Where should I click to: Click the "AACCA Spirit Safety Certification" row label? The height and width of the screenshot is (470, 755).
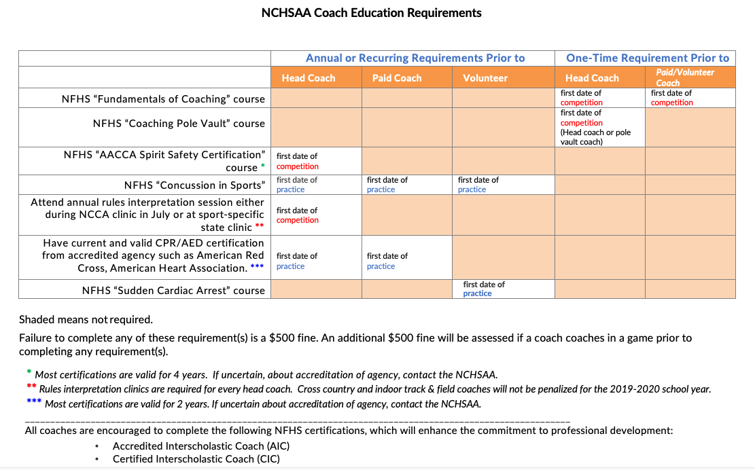coord(163,160)
